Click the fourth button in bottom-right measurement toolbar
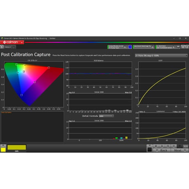Screen dimensions: 189x189 click(174, 146)
